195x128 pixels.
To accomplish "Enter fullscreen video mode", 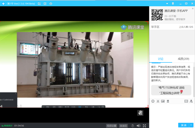I will (144, 126).
